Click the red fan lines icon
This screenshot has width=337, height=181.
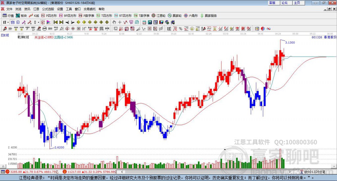click(x=121, y=29)
